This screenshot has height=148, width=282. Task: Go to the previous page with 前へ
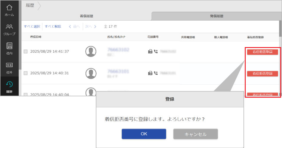tap(74, 26)
